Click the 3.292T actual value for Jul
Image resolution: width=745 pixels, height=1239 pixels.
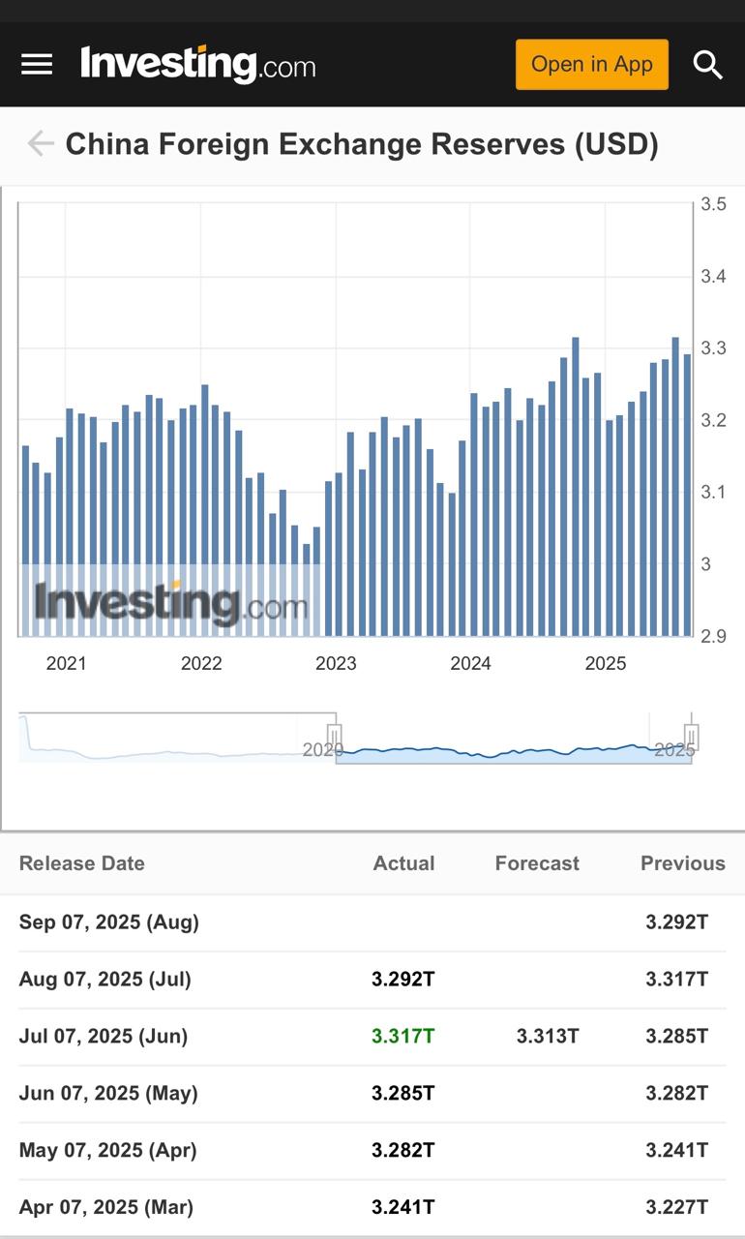click(x=403, y=980)
